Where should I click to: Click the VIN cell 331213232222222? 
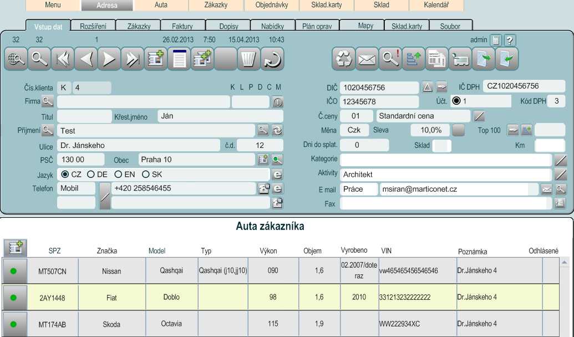click(418, 297)
